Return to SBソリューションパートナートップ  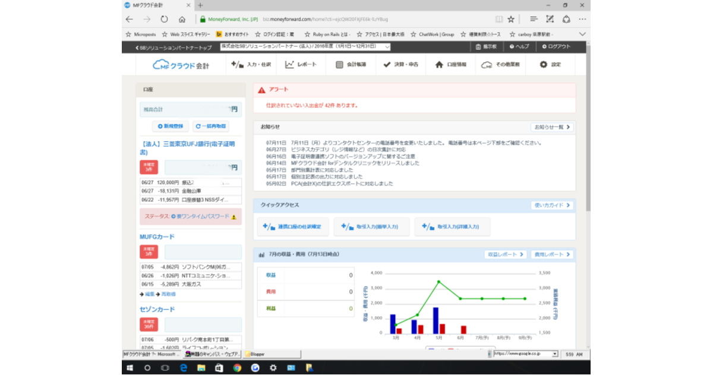tap(173, 47)
